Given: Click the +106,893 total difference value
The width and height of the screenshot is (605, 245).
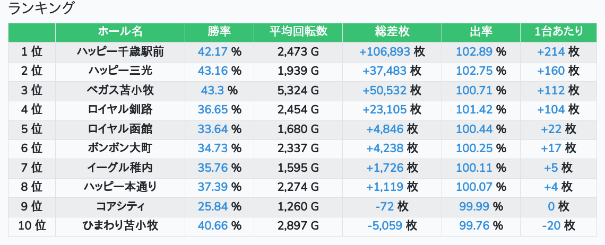Looking at the screenshot, I should click(x=385, y=51).
